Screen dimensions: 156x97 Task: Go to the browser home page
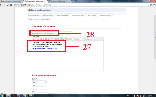pos(11,5)
